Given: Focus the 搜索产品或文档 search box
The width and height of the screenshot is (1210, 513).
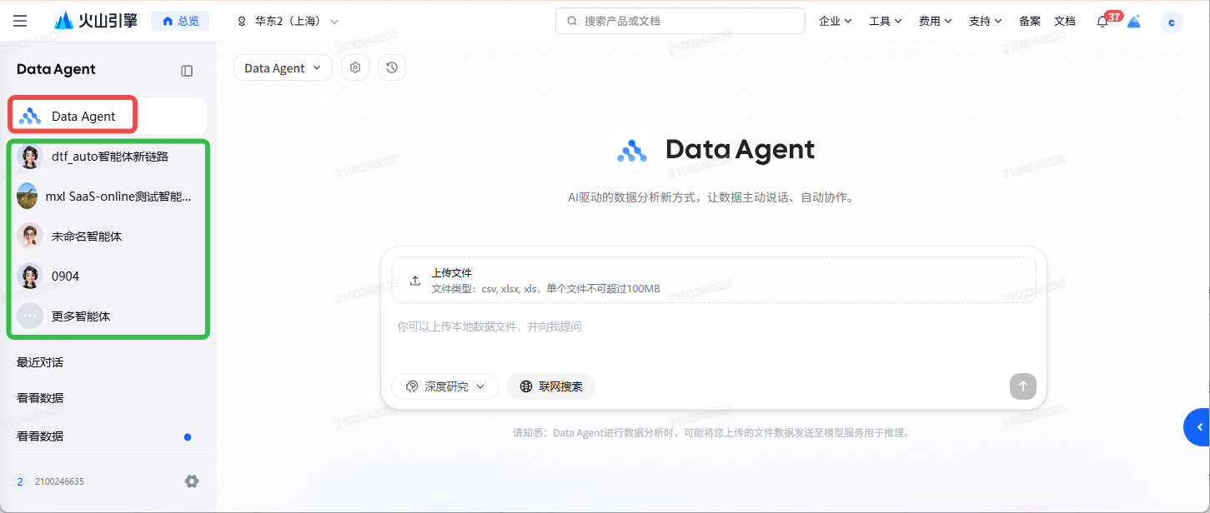Looking at the screenshot, I should (680, 21).
